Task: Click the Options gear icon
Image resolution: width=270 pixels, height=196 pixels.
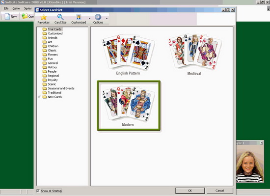Action: click(98, 17)
